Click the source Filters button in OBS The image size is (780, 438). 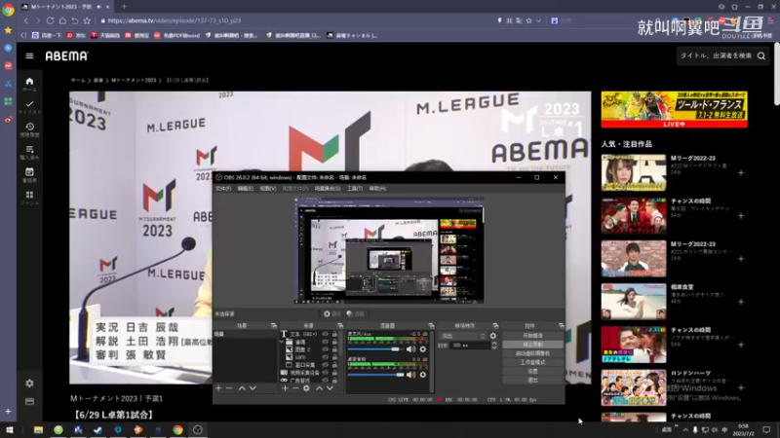click(355, 313)
